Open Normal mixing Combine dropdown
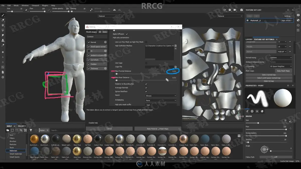This screenshot has height=169, width=301. click(281, 58)
